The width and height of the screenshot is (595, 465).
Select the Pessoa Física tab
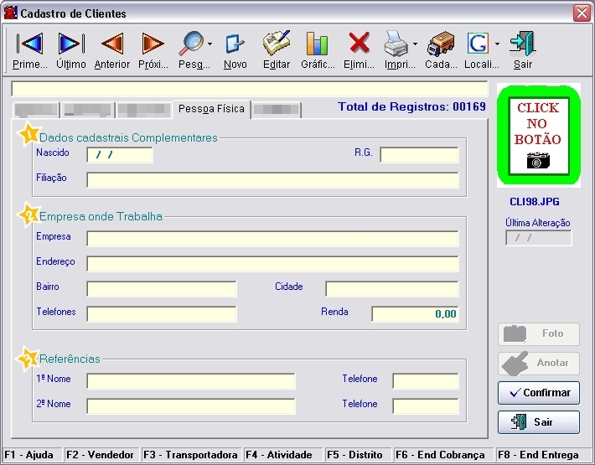coord(211,109)
